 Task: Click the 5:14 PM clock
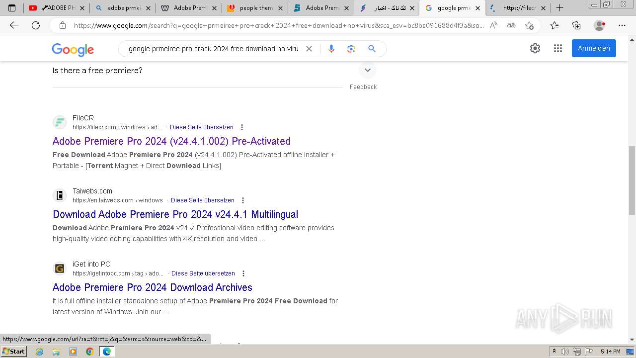610,352
